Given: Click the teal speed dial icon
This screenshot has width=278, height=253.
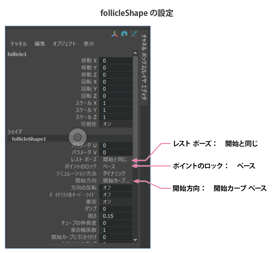Looking at the screenshot, I should [124, 34].
